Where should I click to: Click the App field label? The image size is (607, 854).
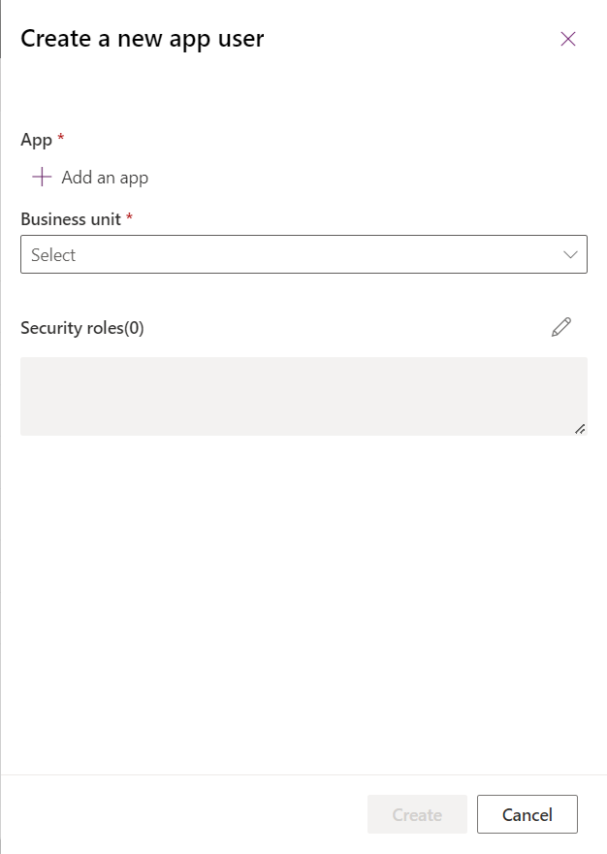(36, 140)
